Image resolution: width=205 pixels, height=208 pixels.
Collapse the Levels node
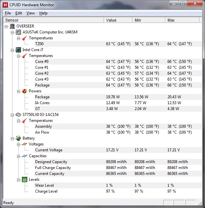(x=18, y=180)
